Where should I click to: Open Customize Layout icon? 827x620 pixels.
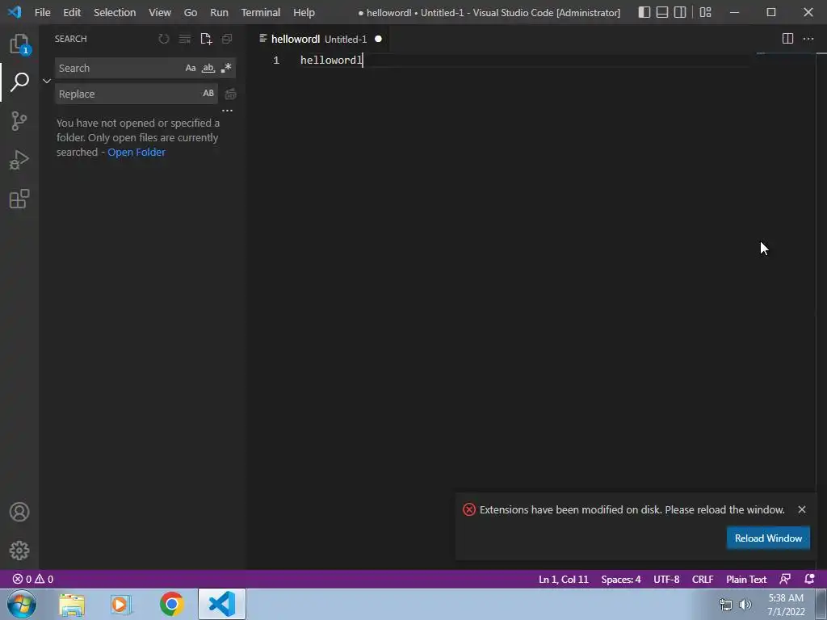(x=705, y=12)
